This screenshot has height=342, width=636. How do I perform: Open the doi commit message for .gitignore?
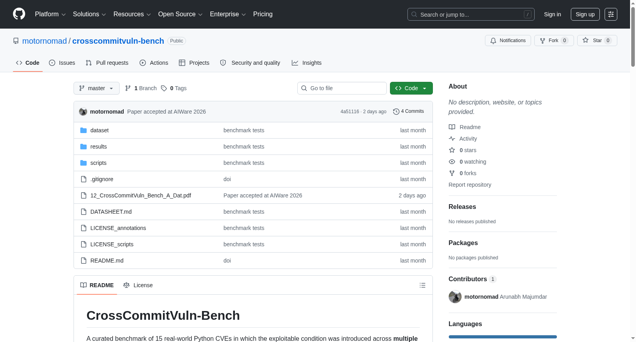pyautogui.click(x=227, y=179)
